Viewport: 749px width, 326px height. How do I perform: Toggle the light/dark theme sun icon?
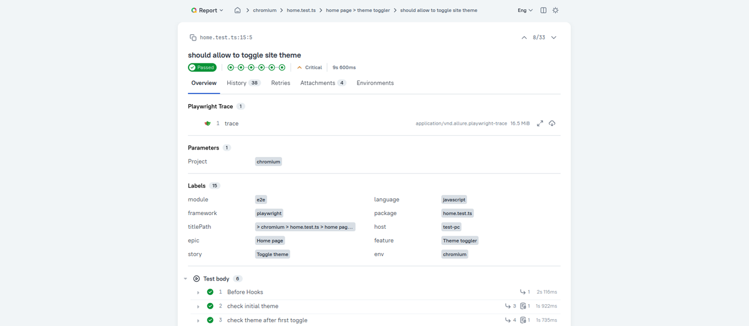556,11
